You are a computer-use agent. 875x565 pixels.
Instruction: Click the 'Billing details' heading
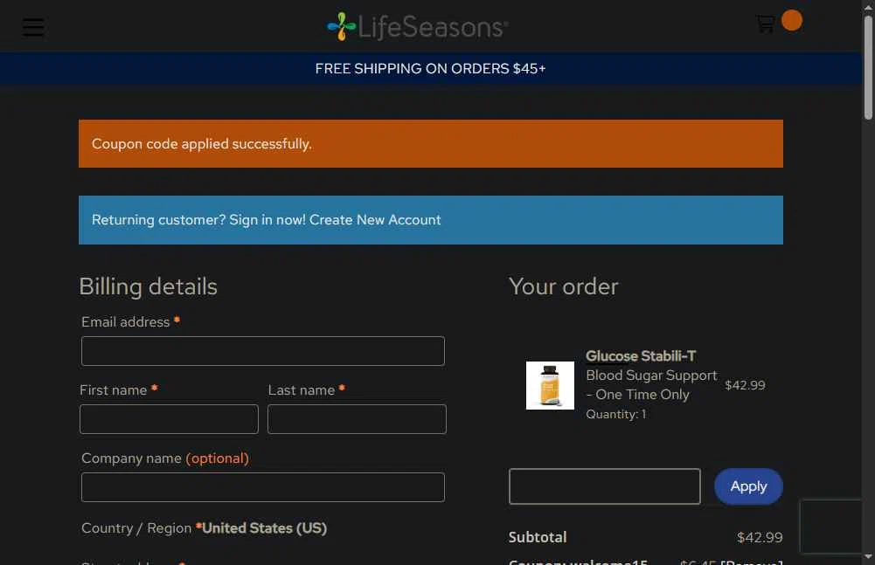(x=148, y=286)
